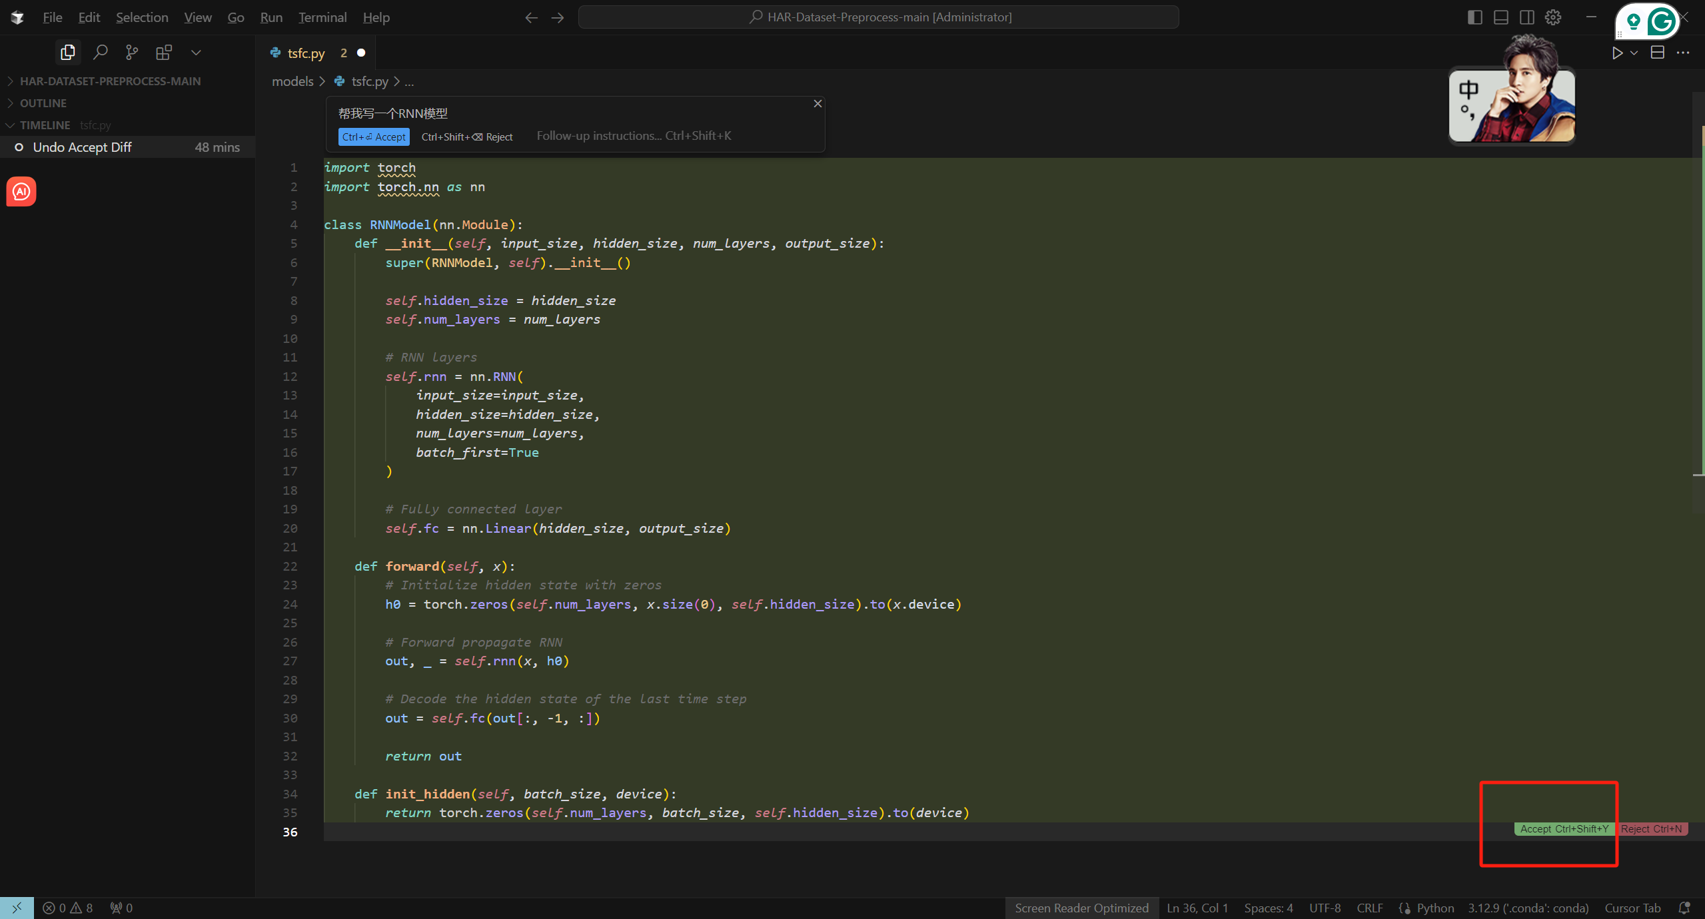
Task: Open the settings gear icon in title bar
Action: click(x=1553, y=17)
